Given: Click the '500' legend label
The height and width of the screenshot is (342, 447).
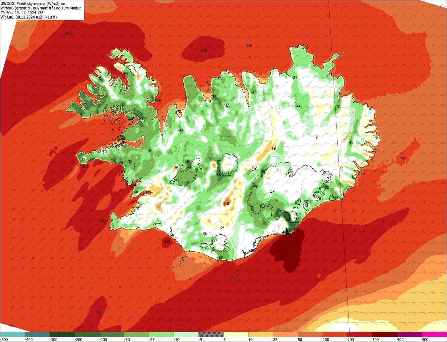Looking at the screenshot, I should coord(425,340).
